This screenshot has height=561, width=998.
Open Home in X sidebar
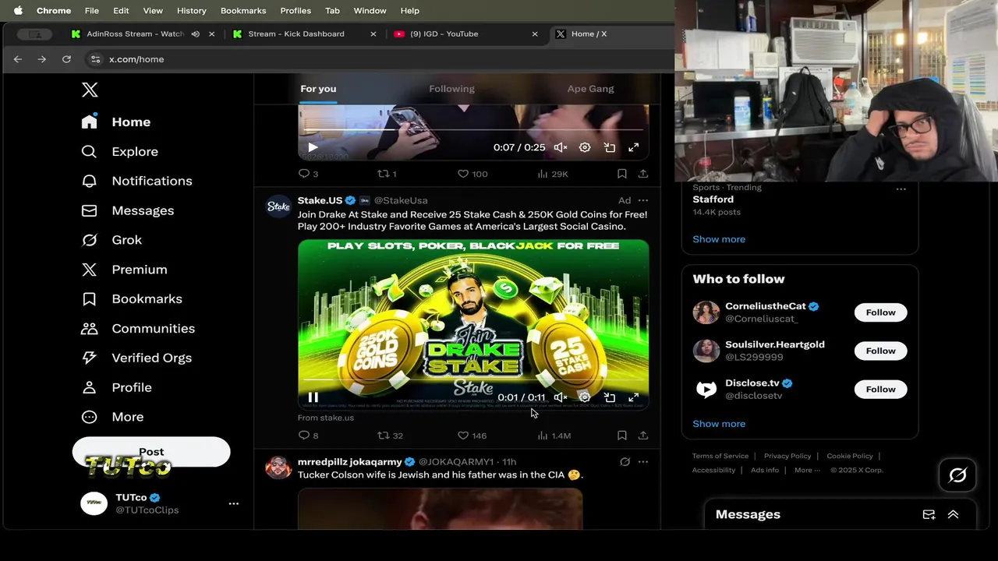pyautogui.click(x=116, y=122)
